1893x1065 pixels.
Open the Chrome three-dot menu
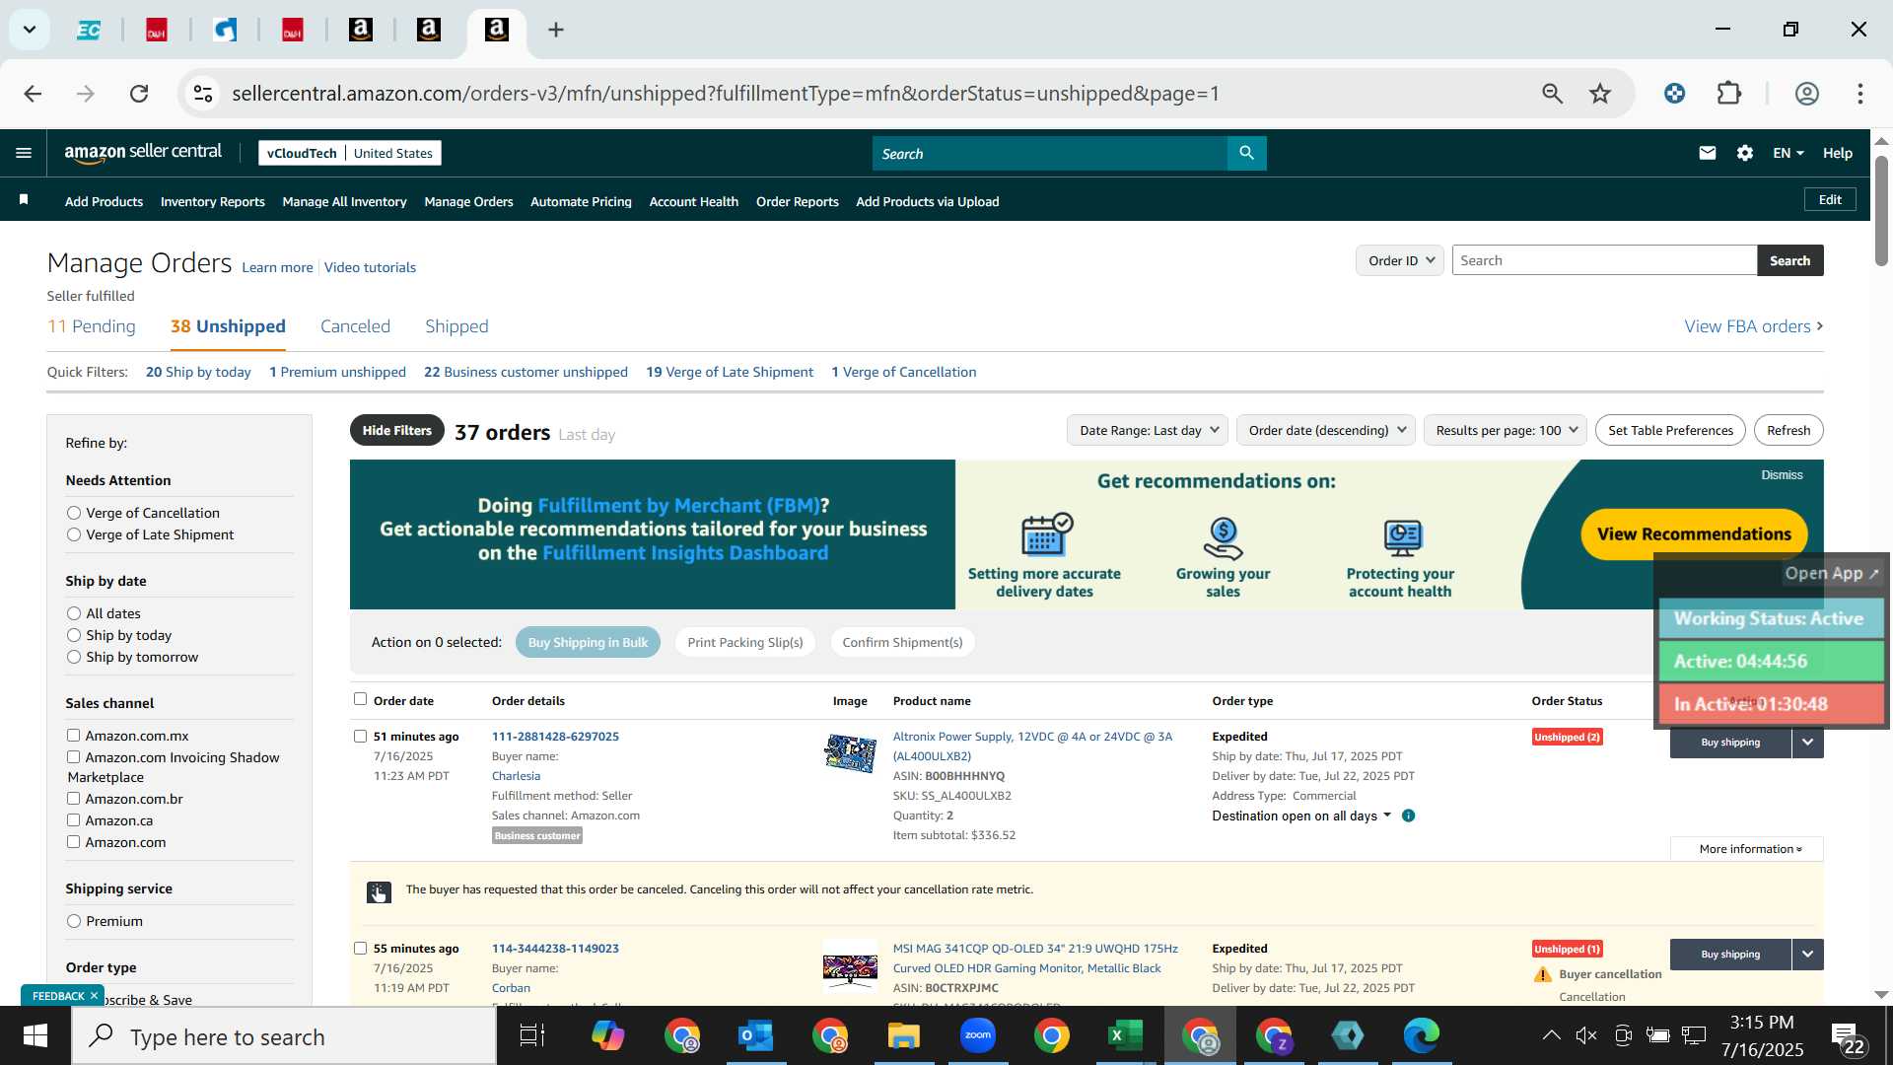(x=1860, y=94)
